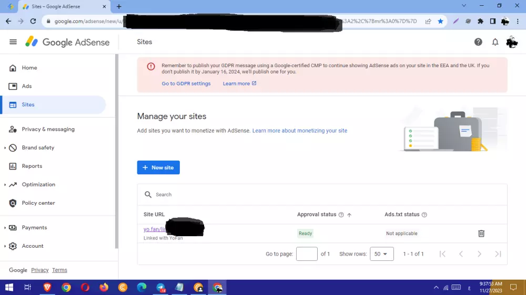Viewport: 526px width, 295px height.
Task: Sort by Approval status arrow
Action: tap(349, 215)
